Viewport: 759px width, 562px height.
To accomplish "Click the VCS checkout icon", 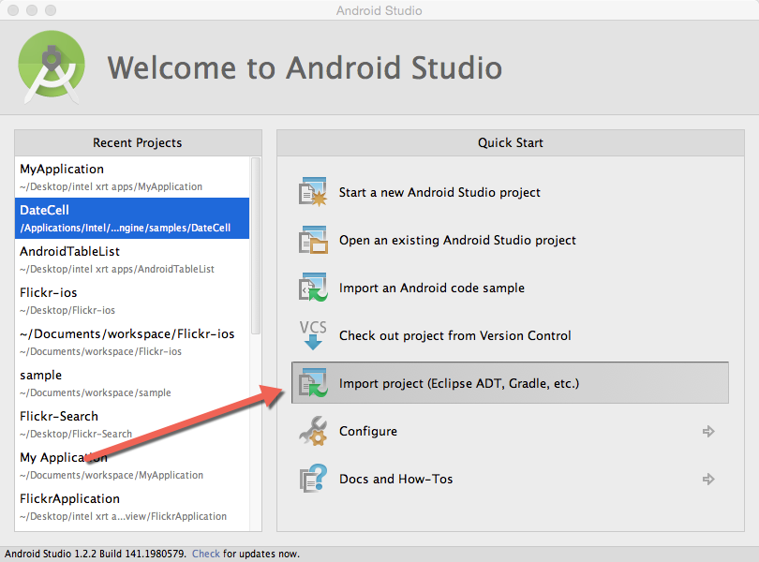I will point(313,335).
